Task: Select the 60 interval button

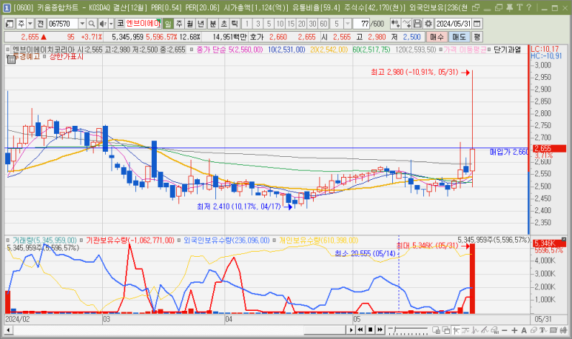Action: pos(323,24)
